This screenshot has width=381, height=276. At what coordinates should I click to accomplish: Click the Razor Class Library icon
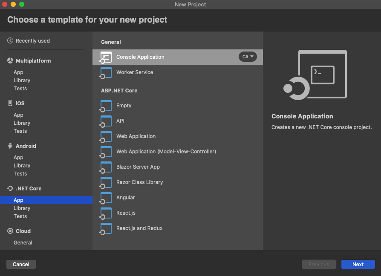pyautogui.click(x=106, y=183)
